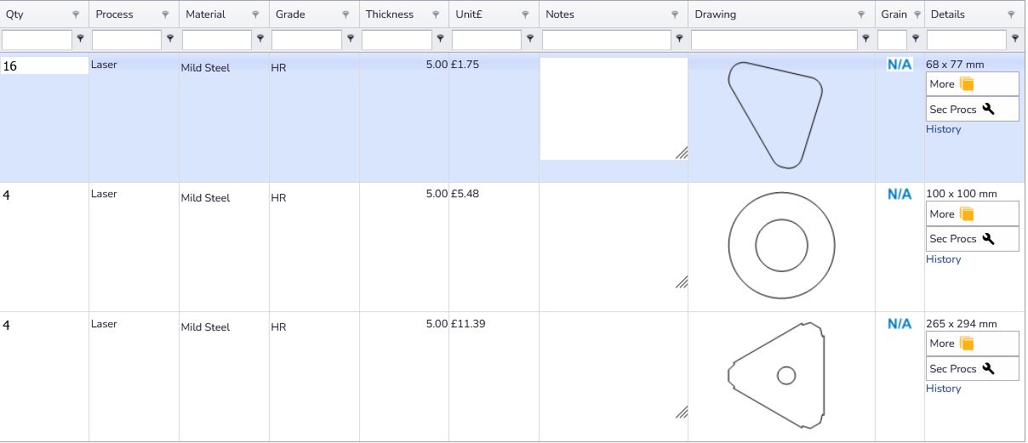This screenshot has height=443, width=1028.
Task: Open filter operator beside the Notes filter box
Action: 679,38
